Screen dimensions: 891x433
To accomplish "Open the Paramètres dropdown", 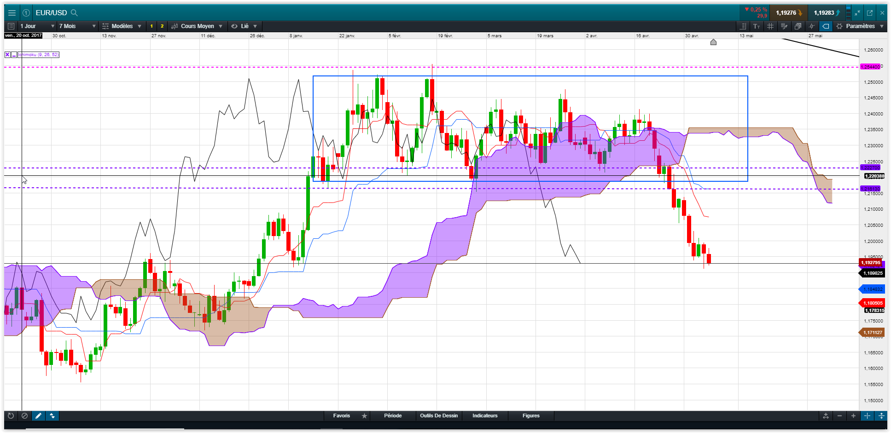I will (x=860, y=26).
